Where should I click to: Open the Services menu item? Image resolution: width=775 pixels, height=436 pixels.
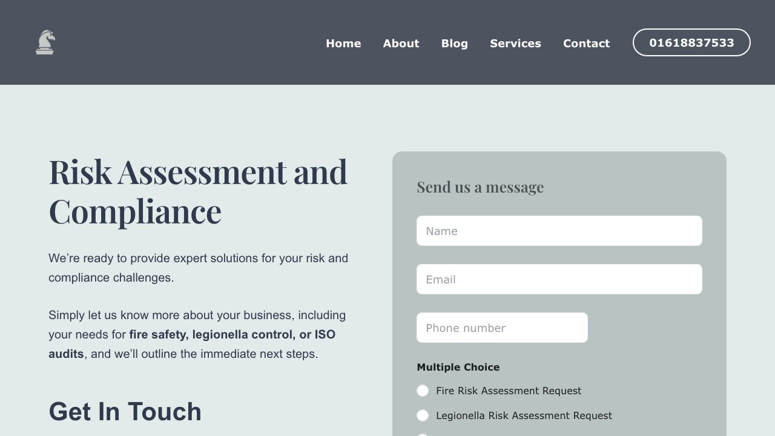coord(515,43)
